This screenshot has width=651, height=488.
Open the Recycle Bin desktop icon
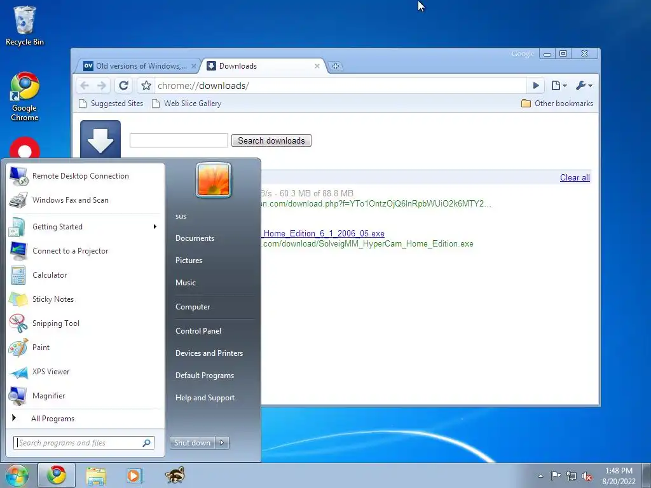[x=25, y=25]
